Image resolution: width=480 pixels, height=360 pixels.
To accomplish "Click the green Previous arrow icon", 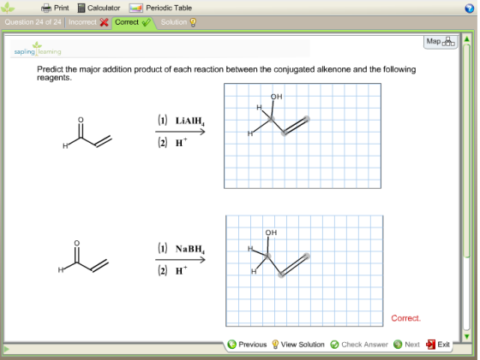I will 232,345.
